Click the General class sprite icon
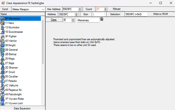The width and height of the screenshot is (175, 110). pos(3,50)
